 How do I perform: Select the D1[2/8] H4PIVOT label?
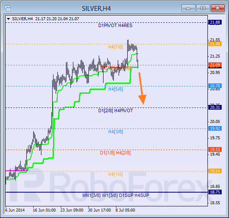116,111
